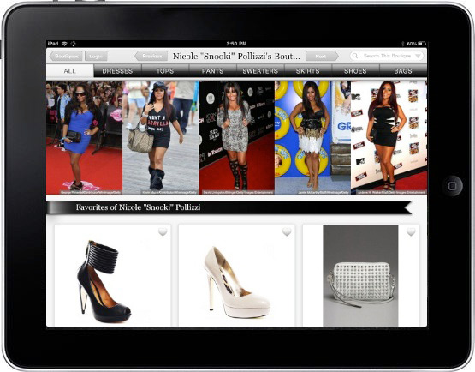Focus the Search This Boutique field
Image resolution: width=475 pixels, height=372 pixels.
tap(387, 56)
